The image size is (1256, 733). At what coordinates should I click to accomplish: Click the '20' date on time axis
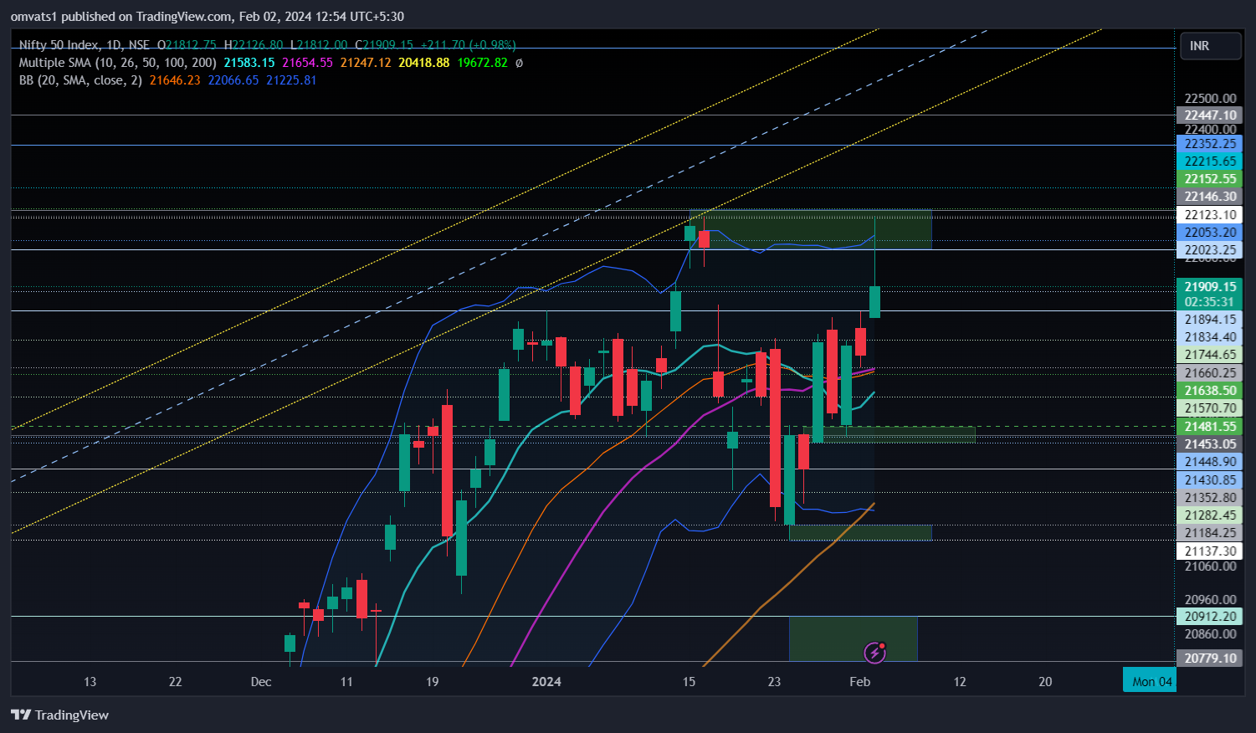coord(1045,682)
